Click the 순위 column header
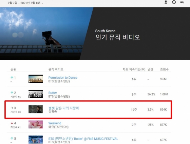190x144 pixels. (x=13, y=69)
